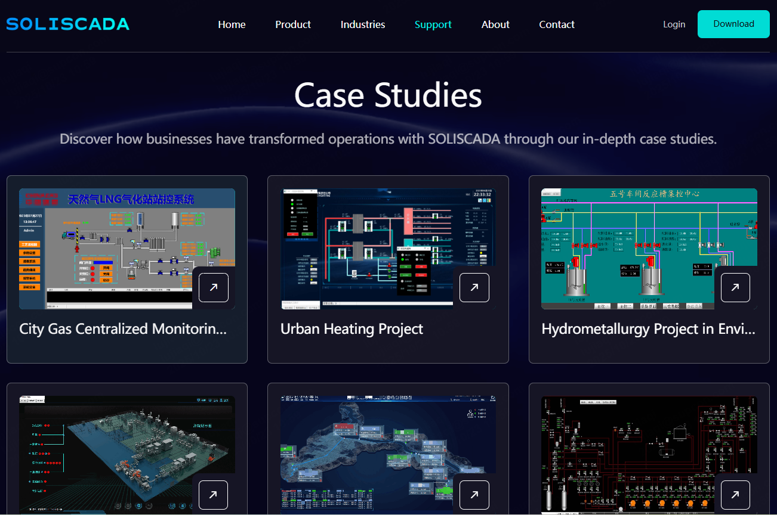This screenshot has height=515, width=777.
Task: Open arrow icon on Hydrometallurgy Project card
Action: point(735,288)
